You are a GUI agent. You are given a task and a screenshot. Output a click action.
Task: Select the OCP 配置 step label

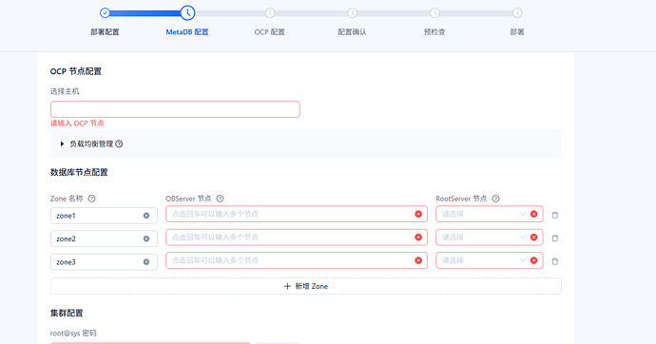pos(270,32)
